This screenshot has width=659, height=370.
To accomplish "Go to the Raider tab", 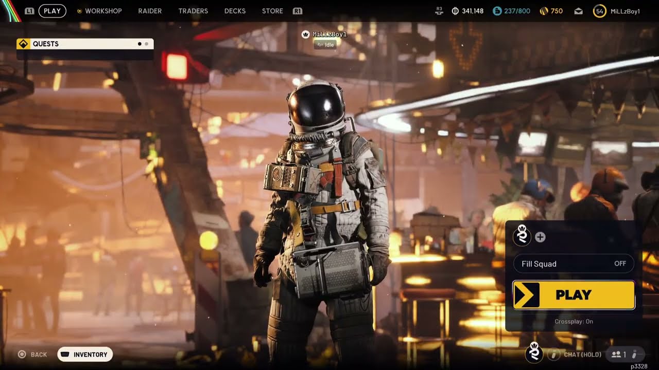I will click(150, 11).
